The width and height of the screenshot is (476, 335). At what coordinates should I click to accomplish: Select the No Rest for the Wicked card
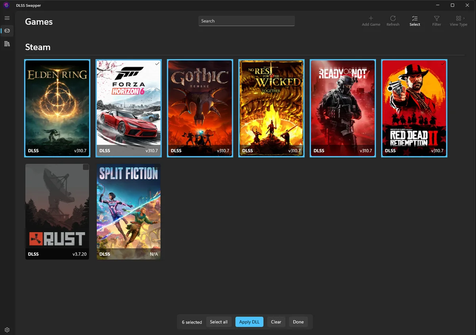[271, 108]
